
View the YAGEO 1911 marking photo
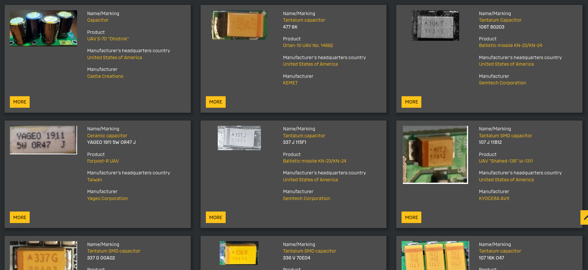pos(43,140)
